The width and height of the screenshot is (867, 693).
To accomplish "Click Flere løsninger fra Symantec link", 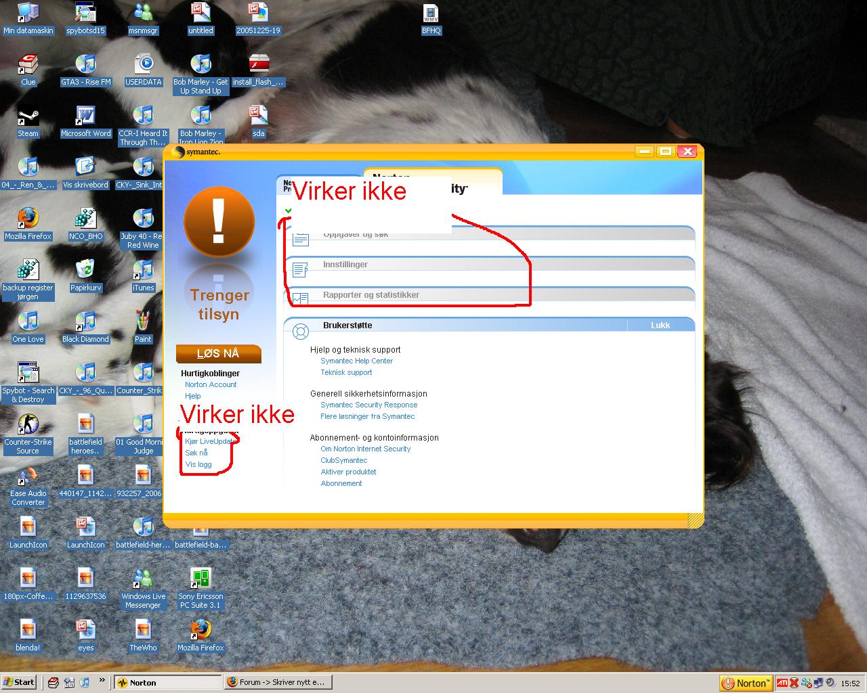I will click(367, 416).
